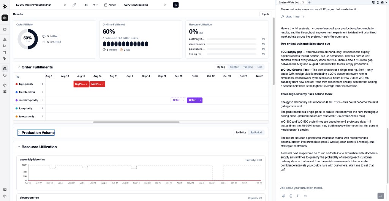Toggle the eye icon below chat input
Viewport: 389px width, 201px height.
click(305, 196)
